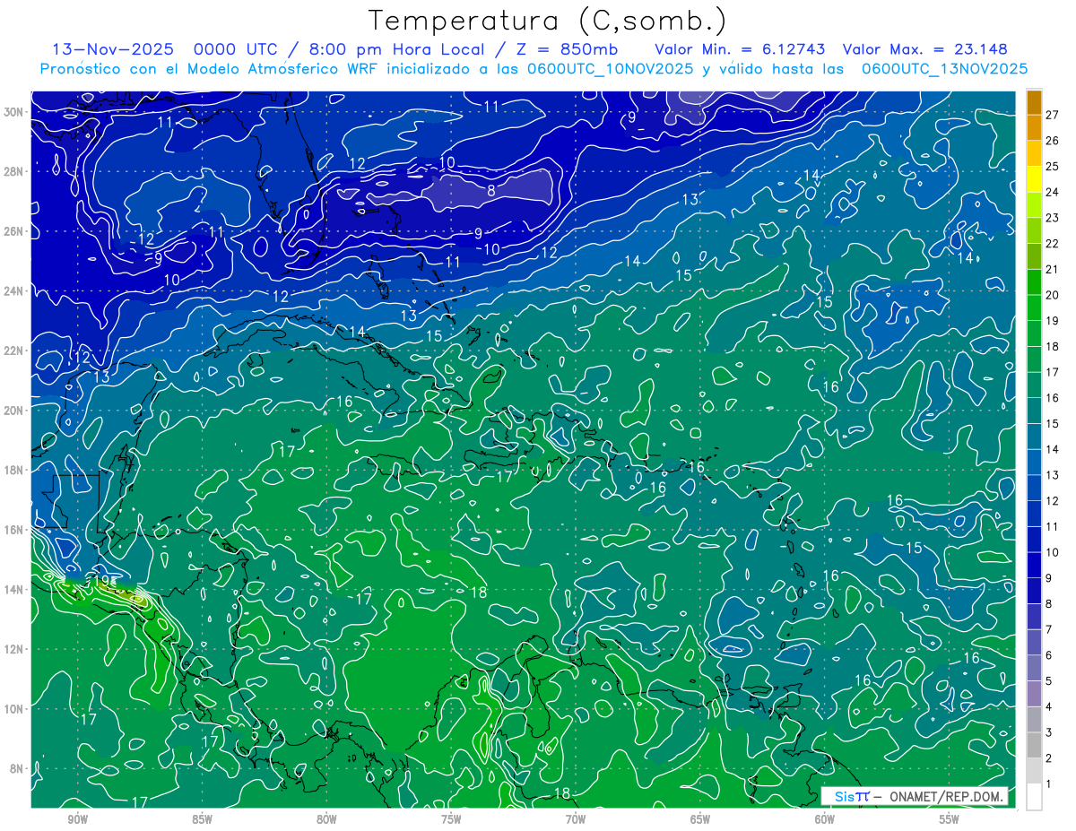
Task: Click the value 26 on the color scale
Action: (1053, 141)
